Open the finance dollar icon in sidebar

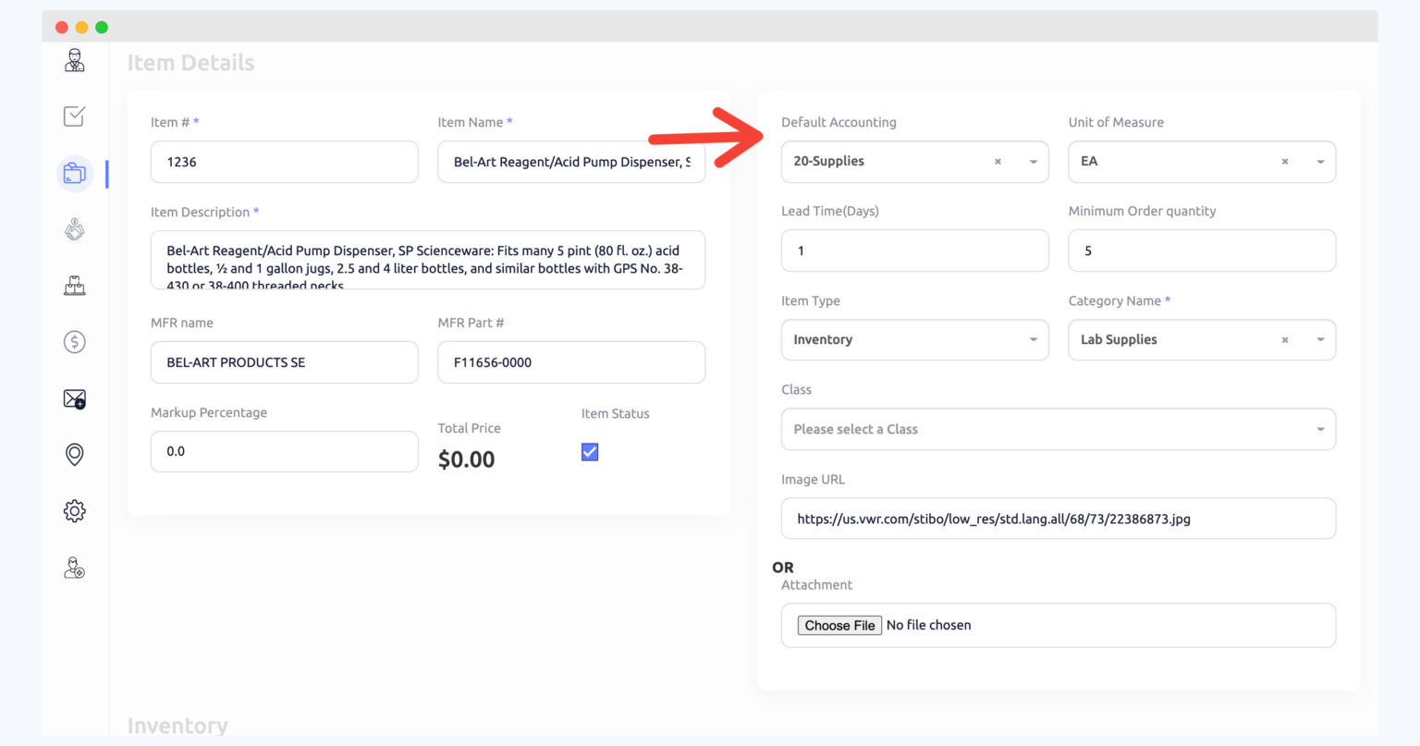tap(74, 341)
